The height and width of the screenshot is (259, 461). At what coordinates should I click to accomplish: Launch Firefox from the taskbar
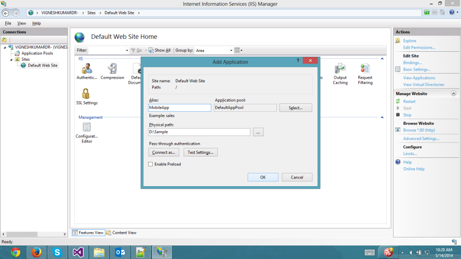point(36,252)
